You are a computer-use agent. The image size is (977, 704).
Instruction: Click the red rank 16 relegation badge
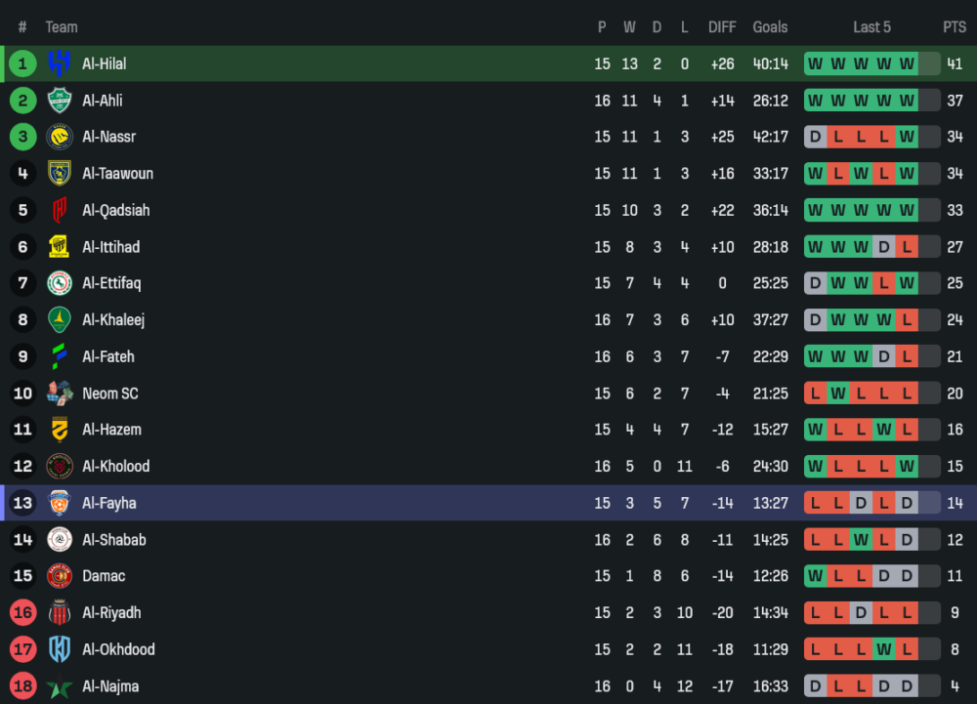pos(22,613)
